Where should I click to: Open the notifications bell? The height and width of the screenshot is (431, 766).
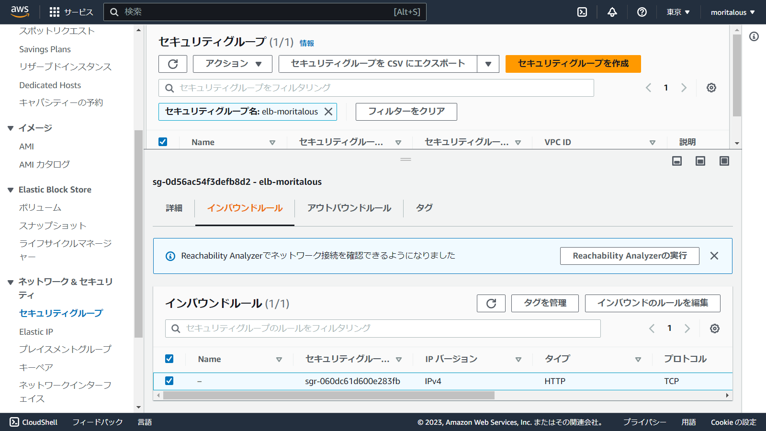pyautogui.click(x=612, y=12)
